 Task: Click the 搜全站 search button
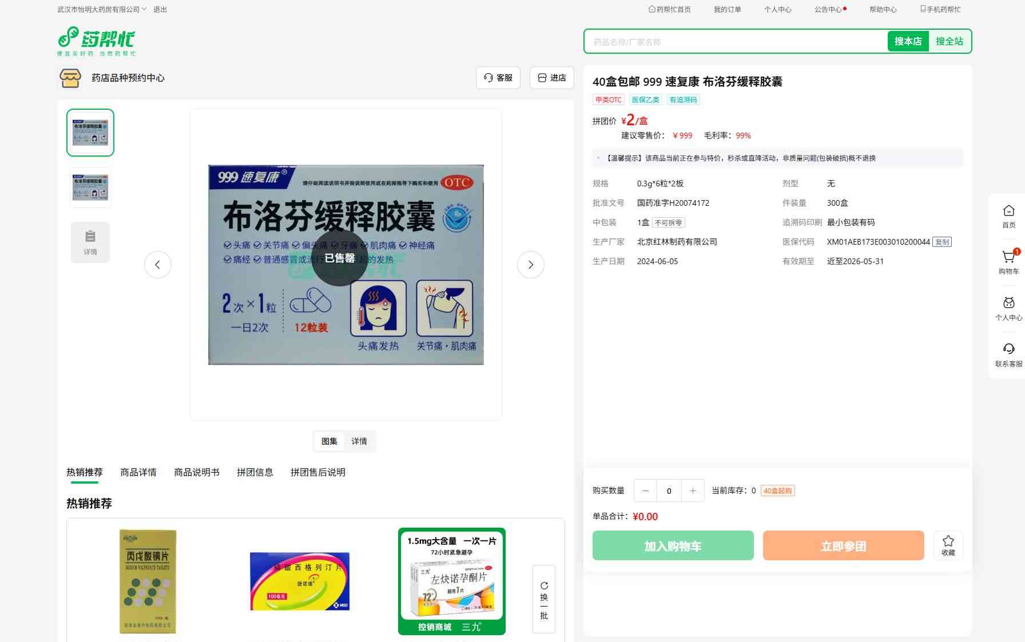tap(949, 41)
